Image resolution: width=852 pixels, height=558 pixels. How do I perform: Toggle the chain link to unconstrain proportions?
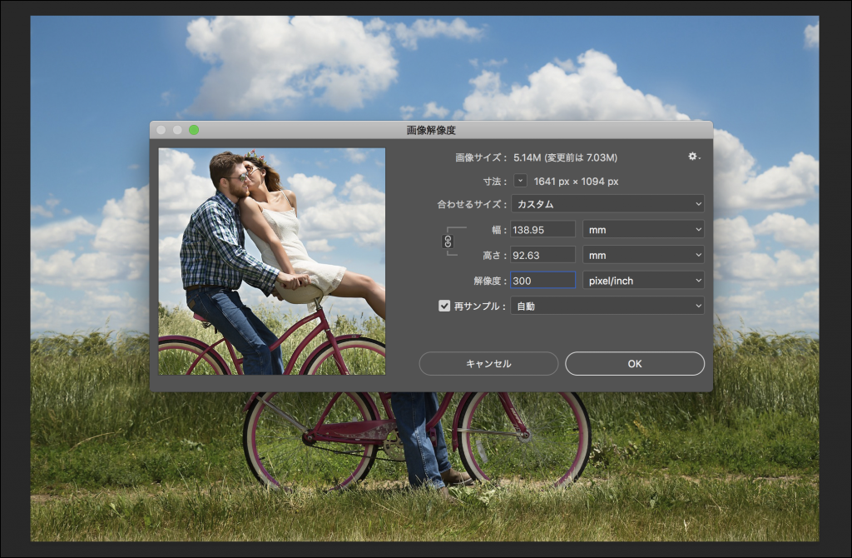pos(447,242)
